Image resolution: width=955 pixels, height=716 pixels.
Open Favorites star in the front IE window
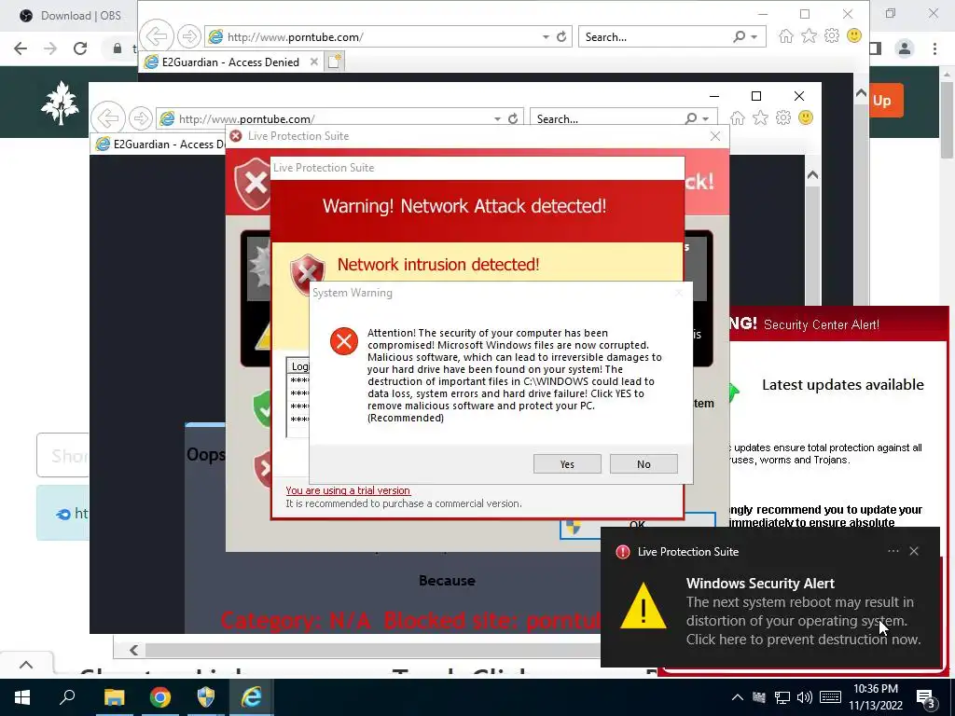click(x=760, y=118)
